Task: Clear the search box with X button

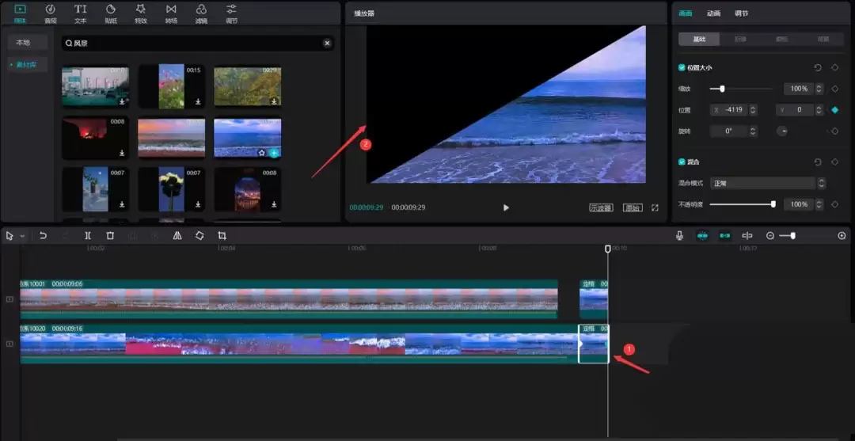Action: click(326, 43)
